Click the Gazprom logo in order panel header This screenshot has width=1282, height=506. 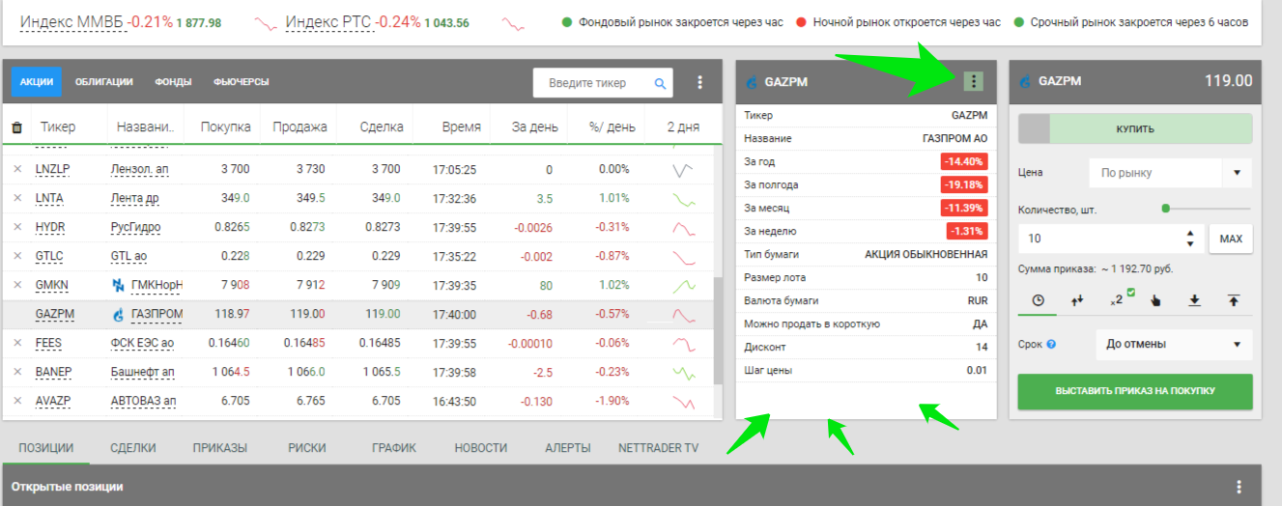pyautogui.click(x=1026, y=82)
